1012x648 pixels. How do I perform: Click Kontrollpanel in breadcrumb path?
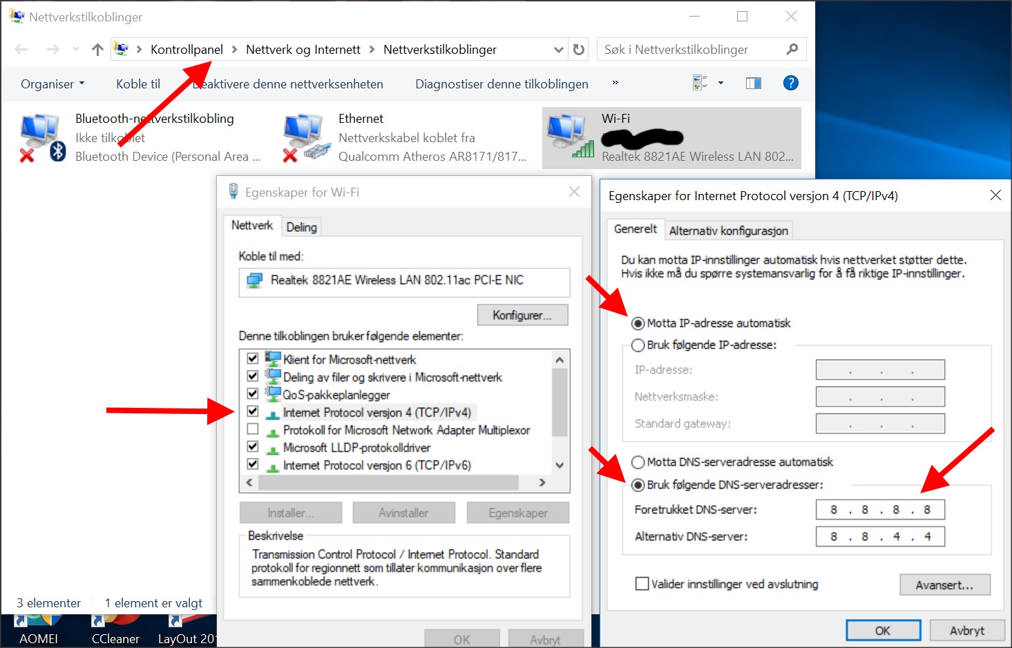click(187, 49)
